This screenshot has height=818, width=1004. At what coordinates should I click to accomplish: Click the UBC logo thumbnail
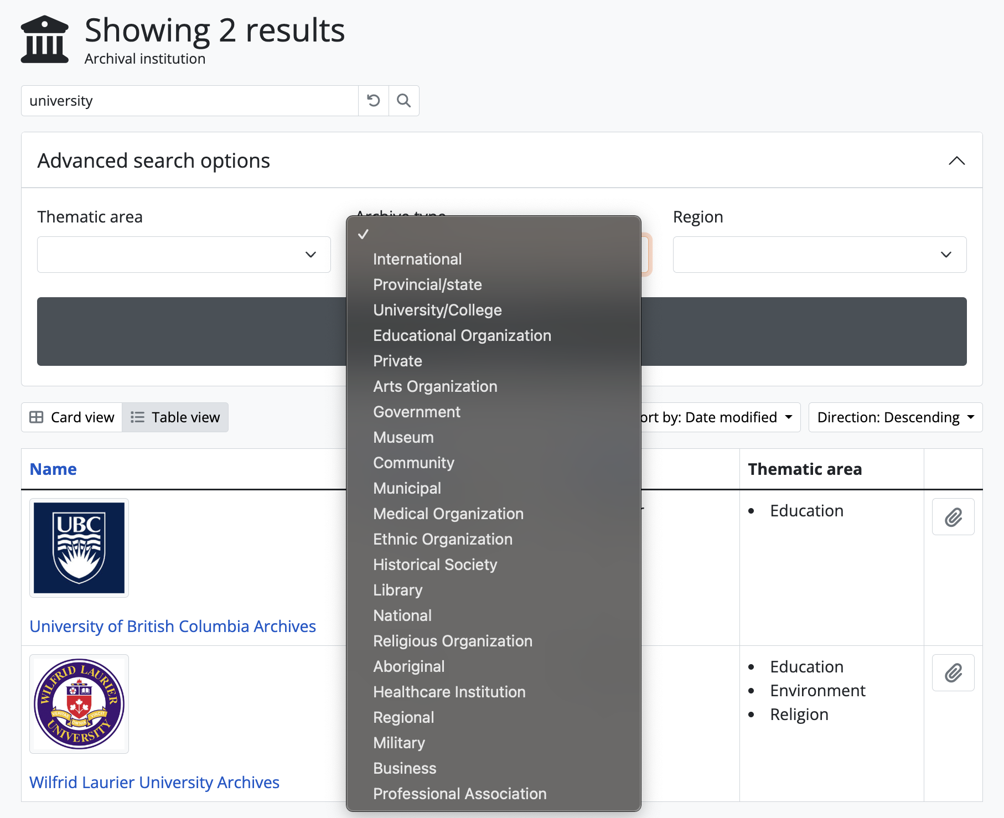[x=79, y=548]
